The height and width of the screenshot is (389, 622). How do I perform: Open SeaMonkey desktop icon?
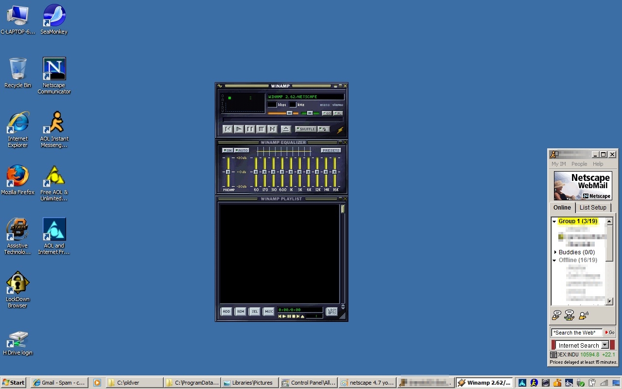coord(54,20)
